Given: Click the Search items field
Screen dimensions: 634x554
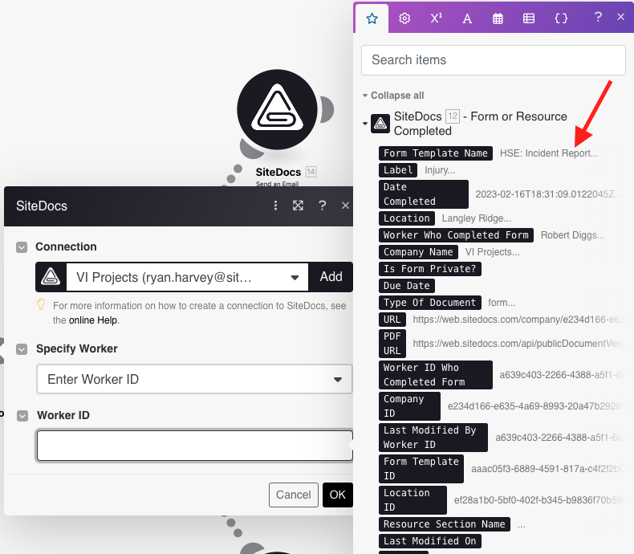Looking at the screenshot, I should click(494, 60).
